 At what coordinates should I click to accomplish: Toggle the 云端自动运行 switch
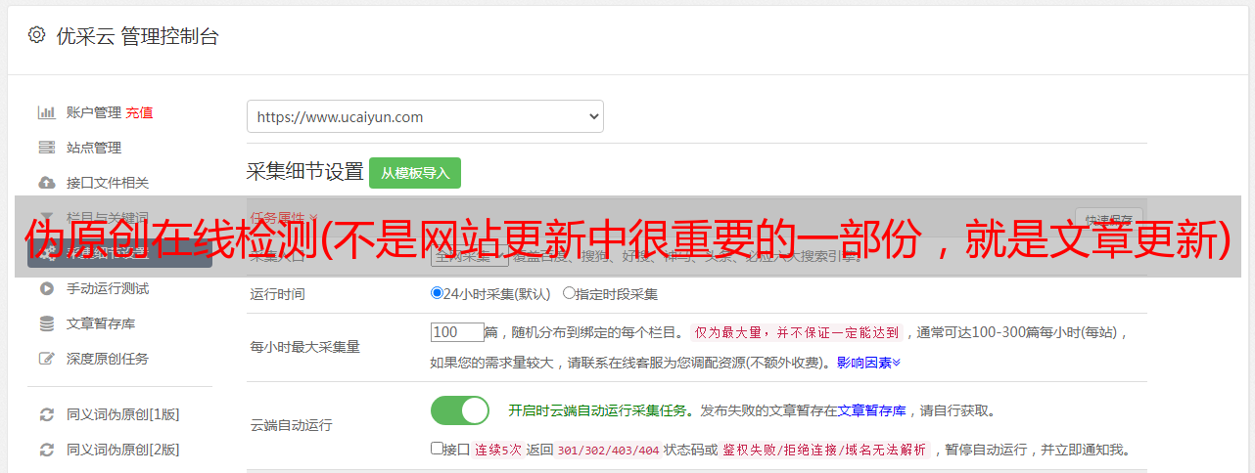(x=460, y=410)
